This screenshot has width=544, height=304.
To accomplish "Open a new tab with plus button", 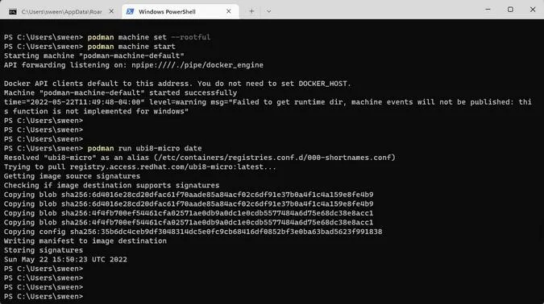I will (x=251, y=11).
